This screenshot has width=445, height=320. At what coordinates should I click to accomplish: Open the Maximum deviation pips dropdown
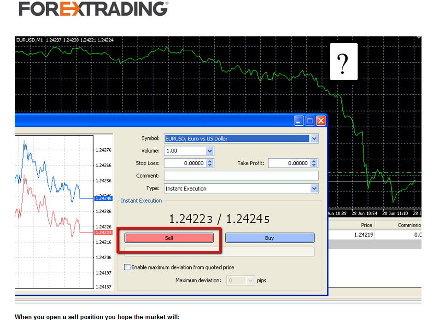251,280
